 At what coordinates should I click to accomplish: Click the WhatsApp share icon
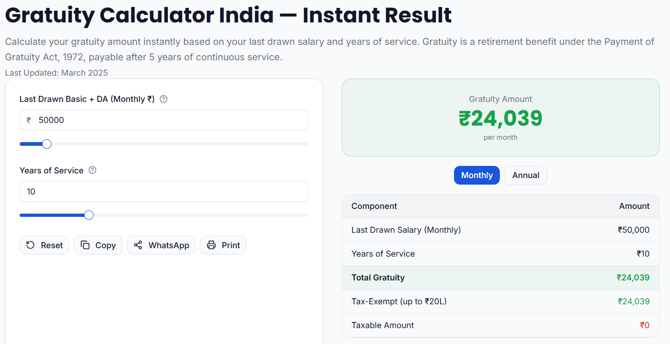tap(137, 245)
